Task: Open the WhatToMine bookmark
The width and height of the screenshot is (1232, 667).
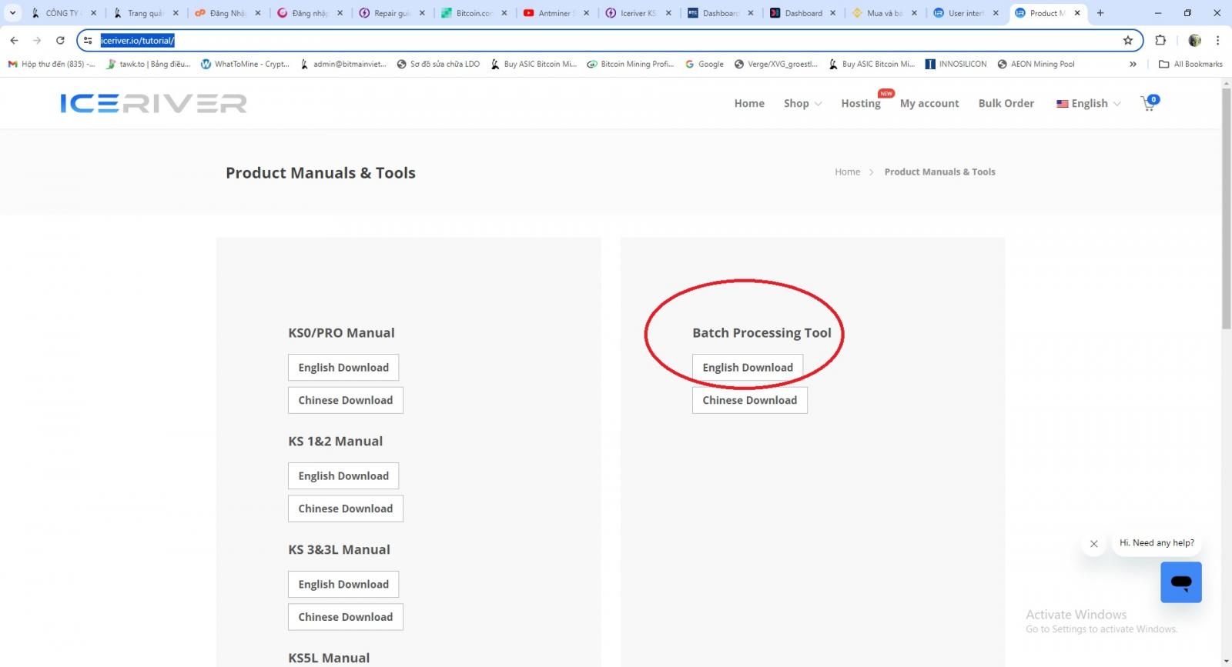Action: click(x=245, y=64)
